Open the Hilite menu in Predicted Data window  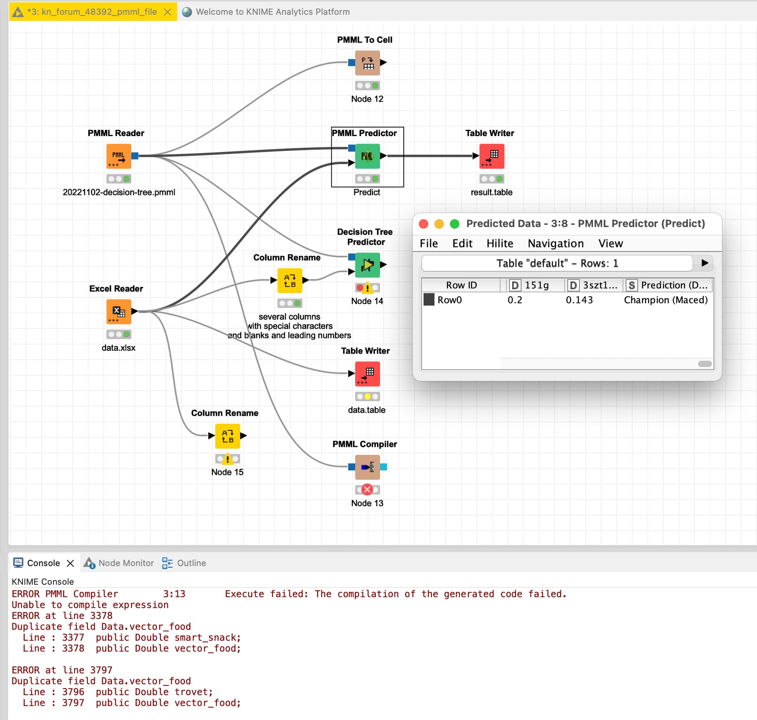[x=500, y=243]
